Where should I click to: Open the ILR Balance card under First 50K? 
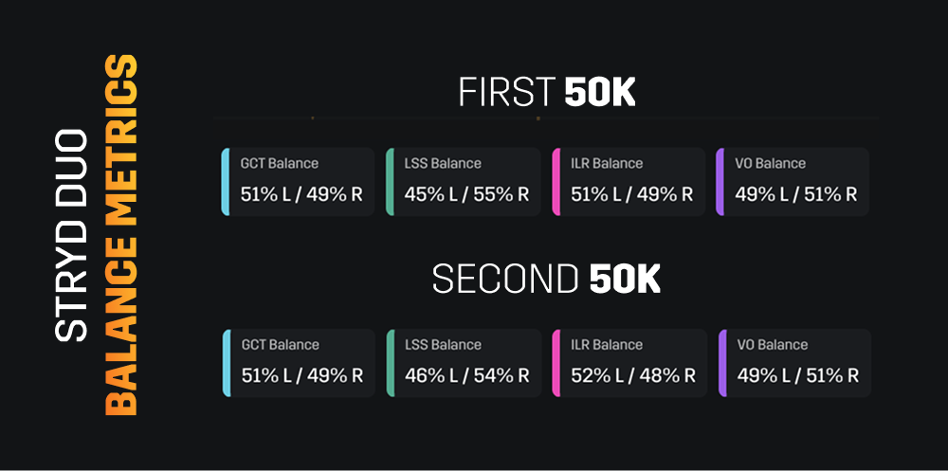629,181
